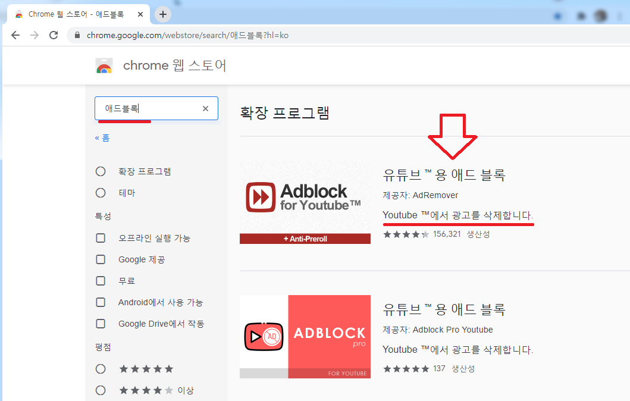Click the browser forward arrow
This screenshot has width=630, height=401.
tap(35, 35)
